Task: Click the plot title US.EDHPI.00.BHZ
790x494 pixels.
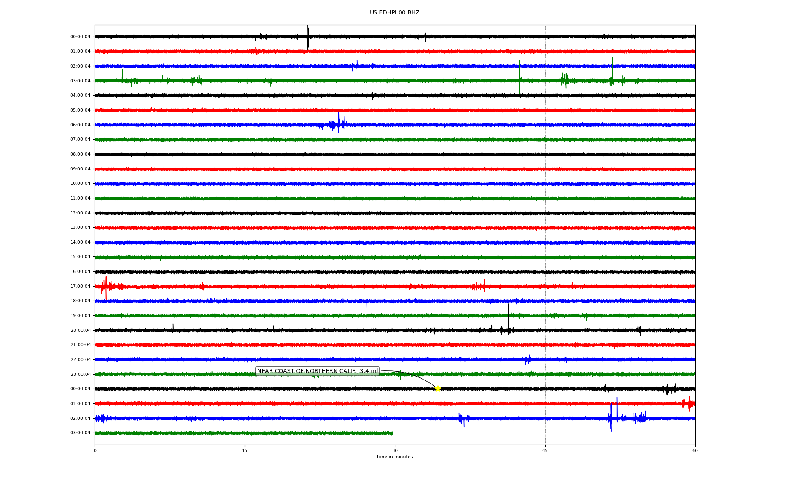Action: pos(395,13)
